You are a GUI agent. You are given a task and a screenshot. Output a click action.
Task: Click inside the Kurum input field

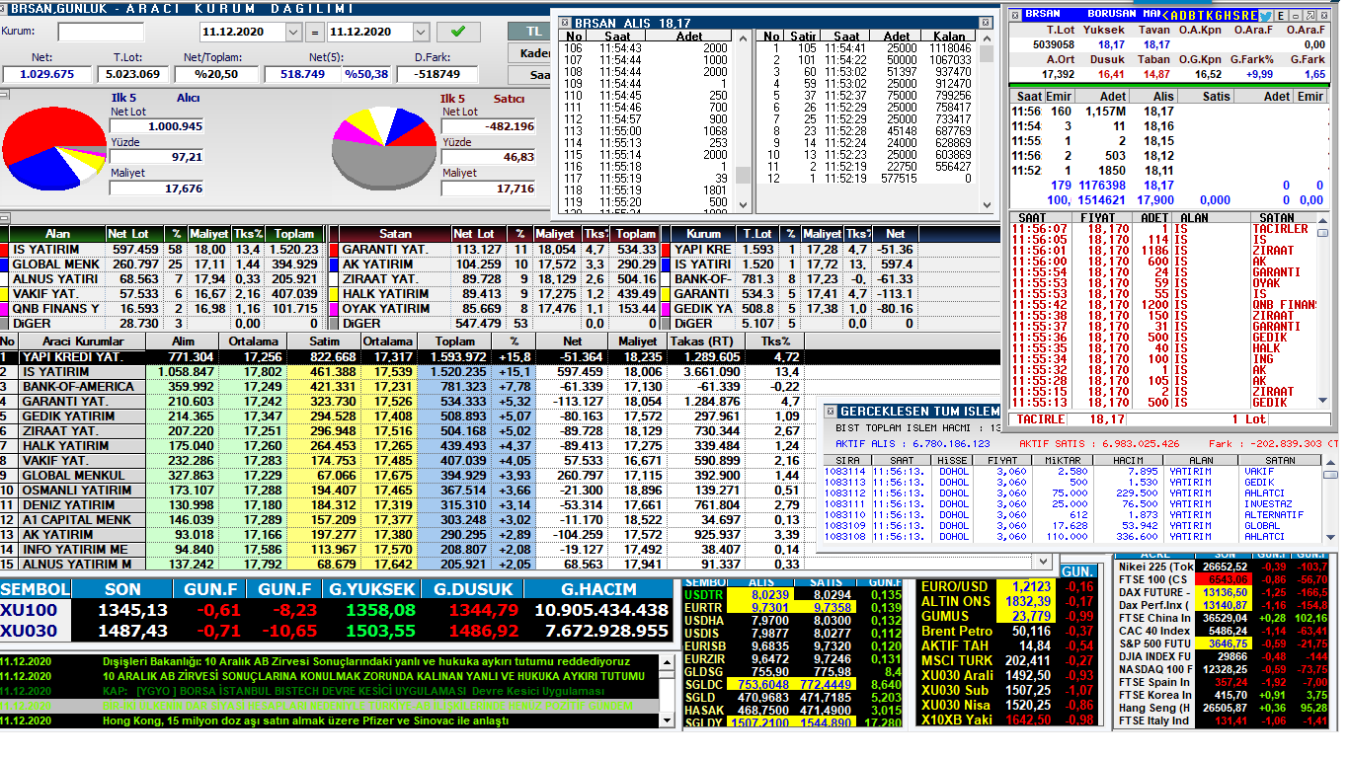(100, 32)
